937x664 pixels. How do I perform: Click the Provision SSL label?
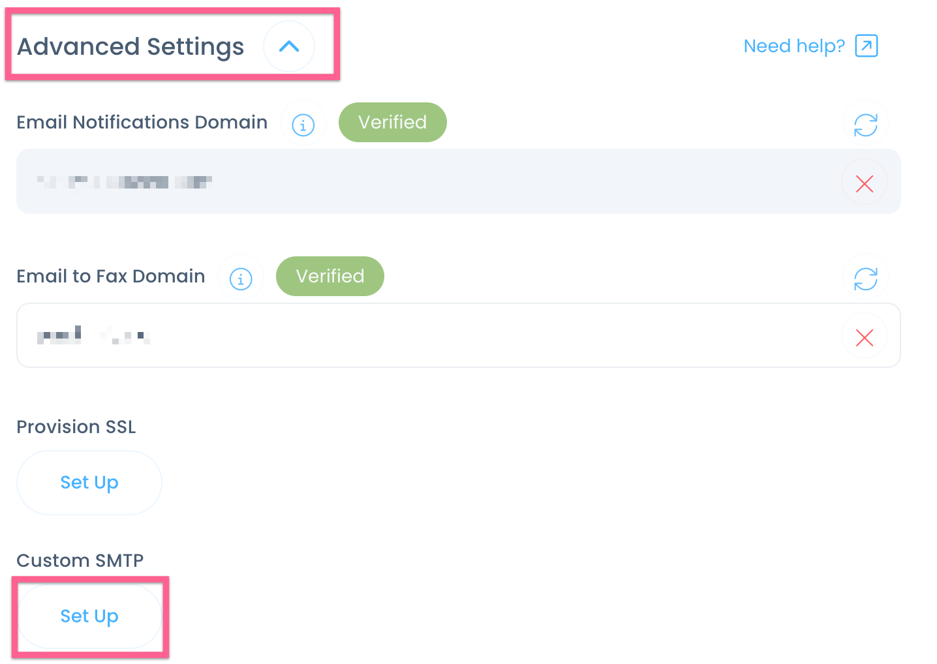[76, 427]
